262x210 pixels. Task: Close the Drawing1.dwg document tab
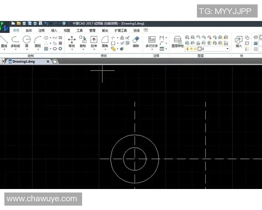[48, 62]
